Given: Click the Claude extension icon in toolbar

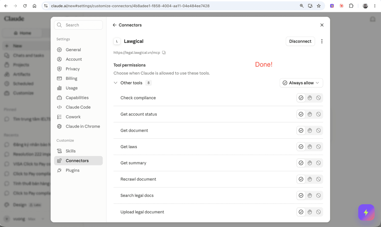Looking at the screenshot, I should coord(342,6).
